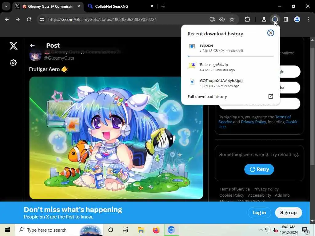The height and width of the screenshot is (236, 315).
Task: Bookmark this page with the star icon
Action: (x=232, y=19)
